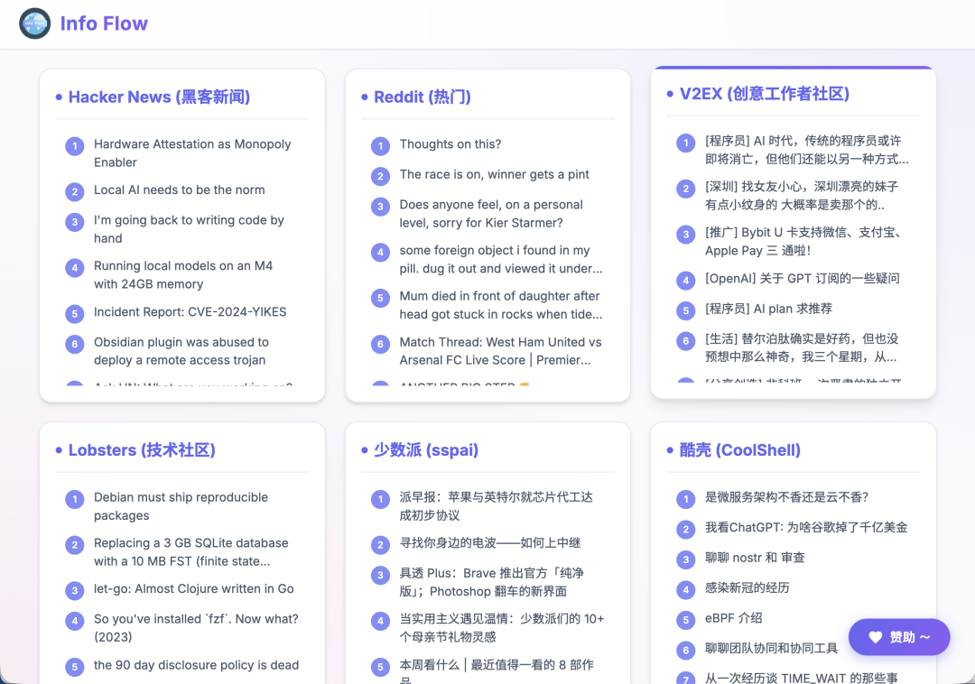
Task: Open 本周看什么 article
Action: (497, 671)
